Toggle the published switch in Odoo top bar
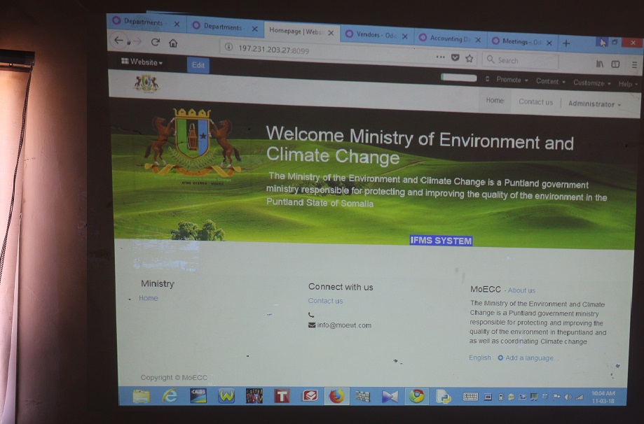This screenshot has width=644, height=424. 459,77
